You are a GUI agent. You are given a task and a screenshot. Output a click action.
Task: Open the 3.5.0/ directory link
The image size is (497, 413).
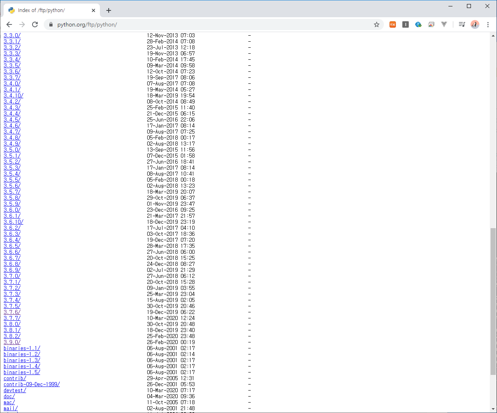(x=12, y=150)
